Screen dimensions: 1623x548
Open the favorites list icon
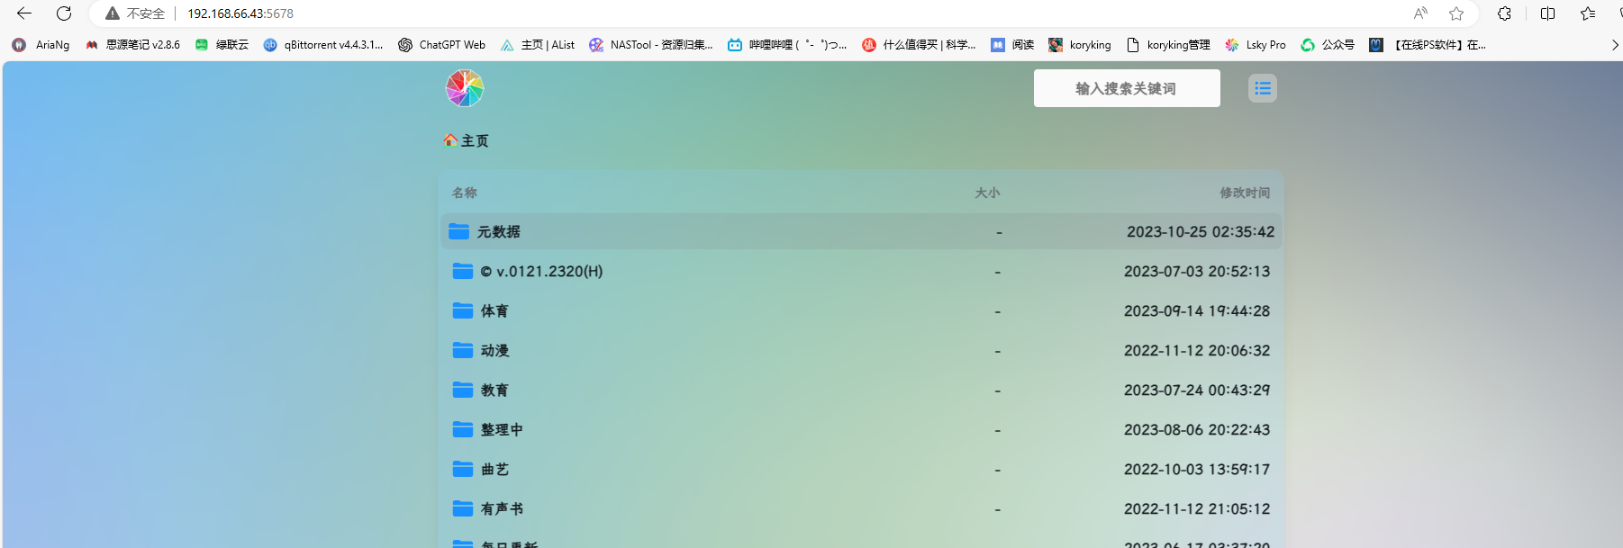pyautogui.click(x=1588, y=13)
